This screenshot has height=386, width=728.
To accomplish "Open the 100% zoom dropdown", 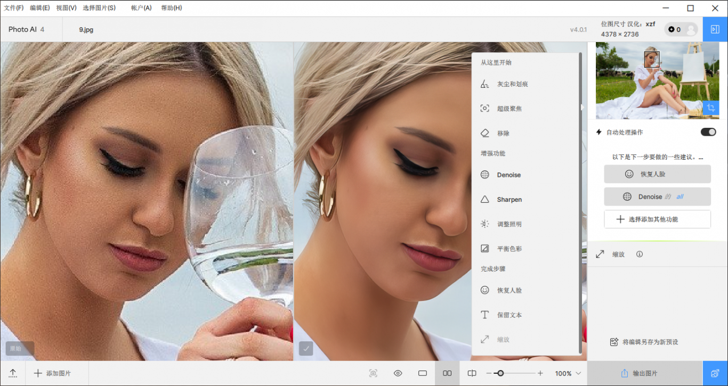I will point(568,373).
